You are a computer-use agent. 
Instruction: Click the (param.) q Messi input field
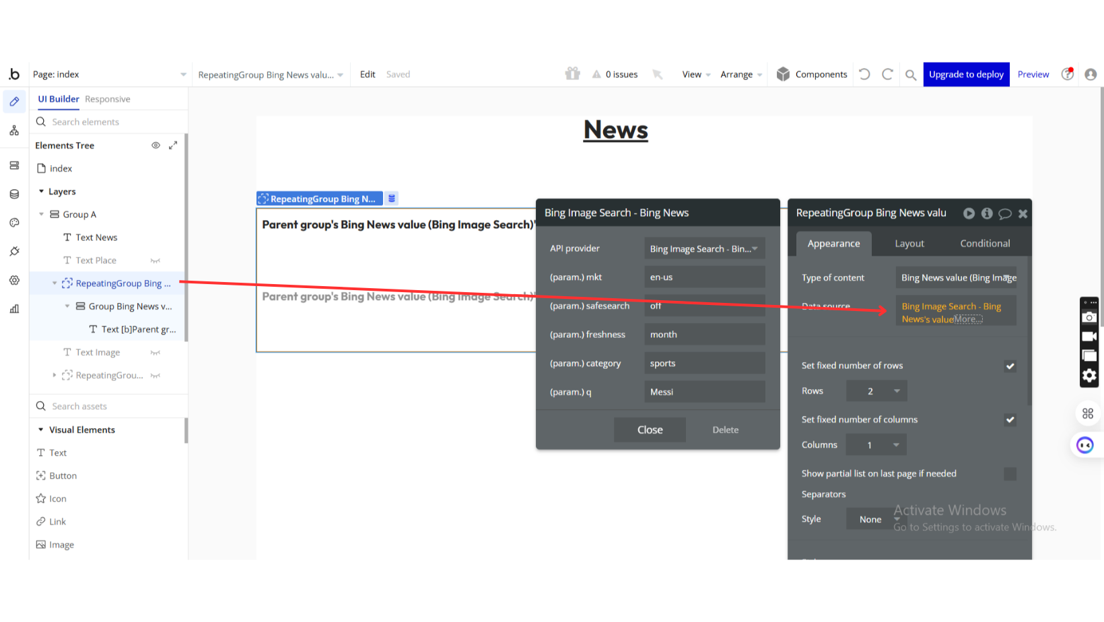click(703, 392)
